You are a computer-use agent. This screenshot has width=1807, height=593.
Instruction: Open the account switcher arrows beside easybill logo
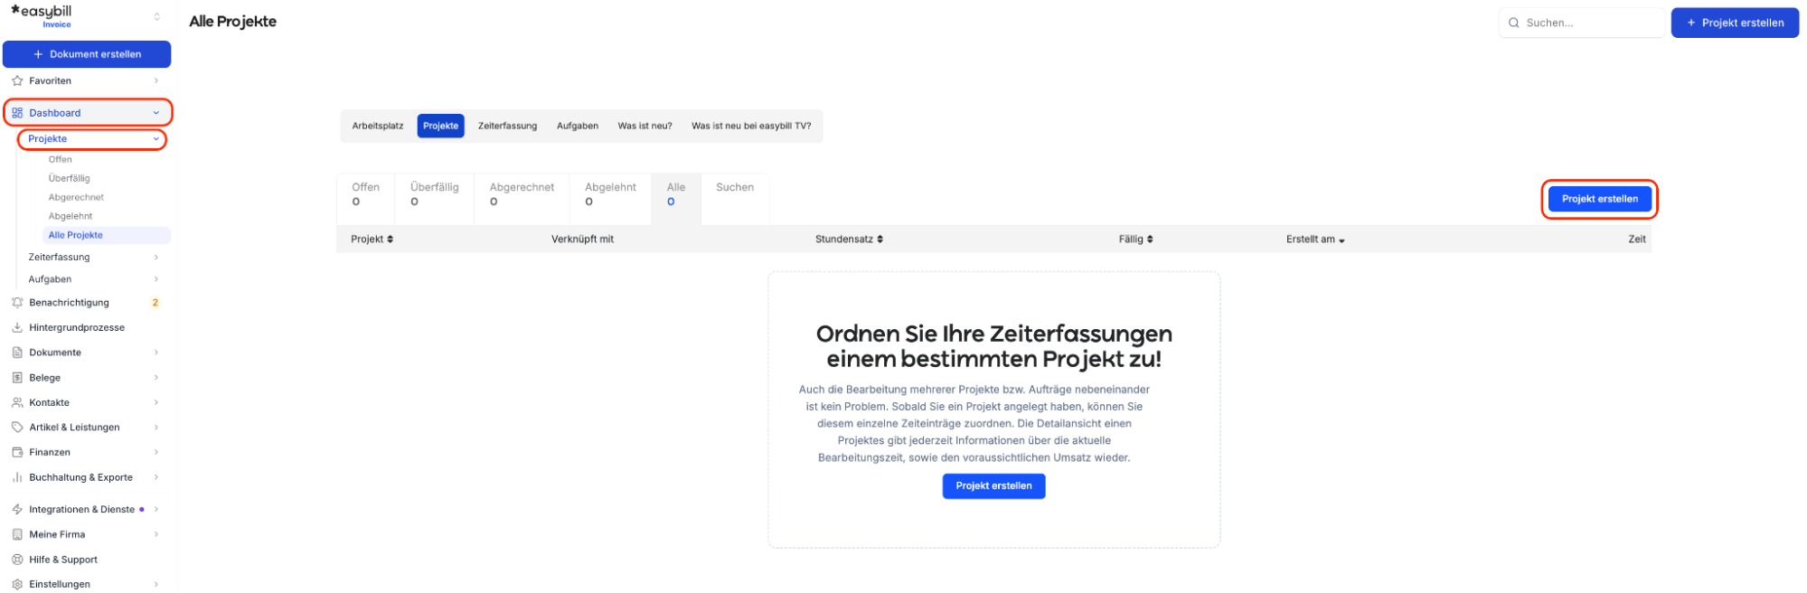[x=157, y=16]
